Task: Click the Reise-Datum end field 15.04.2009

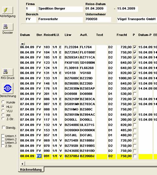Action: click(128, 9)
